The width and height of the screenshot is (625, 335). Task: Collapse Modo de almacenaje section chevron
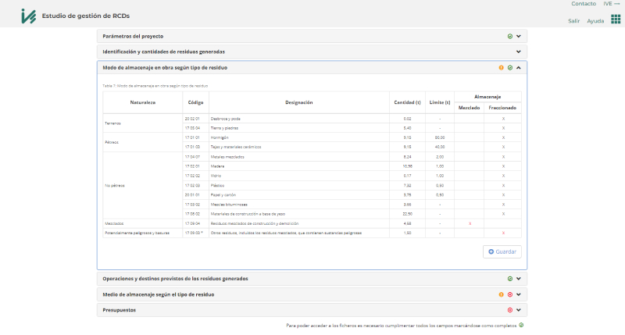coord(519,68)
